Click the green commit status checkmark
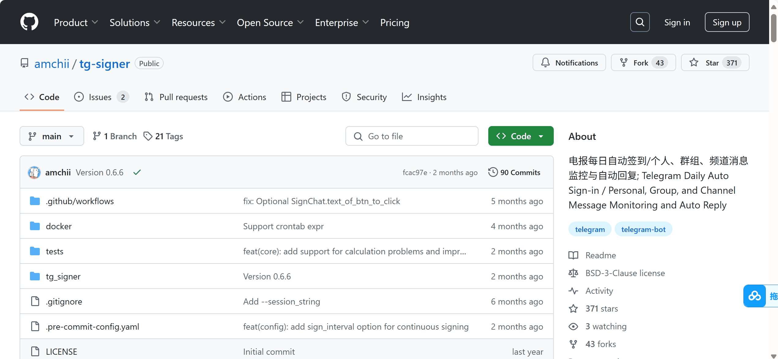Image resolution: width=778 pixels, height=359 pixels. click(x=137, y=173)
